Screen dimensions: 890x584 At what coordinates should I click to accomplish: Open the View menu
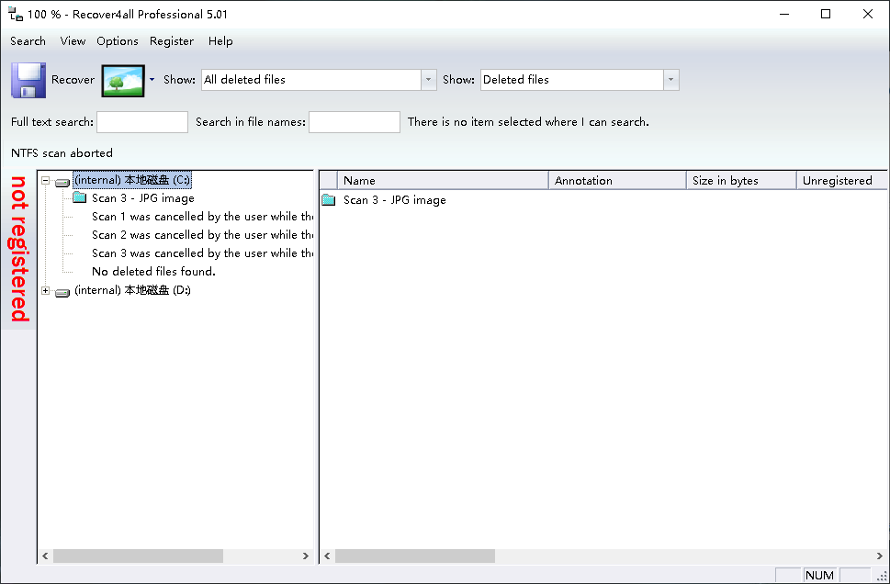pyautogui.click(x=73, y=41)
